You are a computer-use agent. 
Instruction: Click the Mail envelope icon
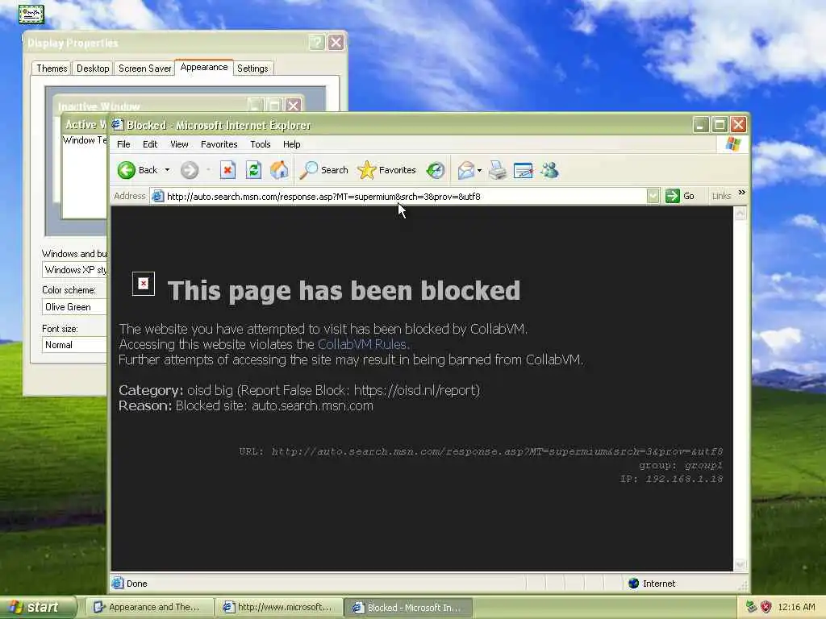click(x=465, y=170)
